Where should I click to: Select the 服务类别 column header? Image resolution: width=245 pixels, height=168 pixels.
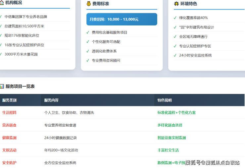9,100
